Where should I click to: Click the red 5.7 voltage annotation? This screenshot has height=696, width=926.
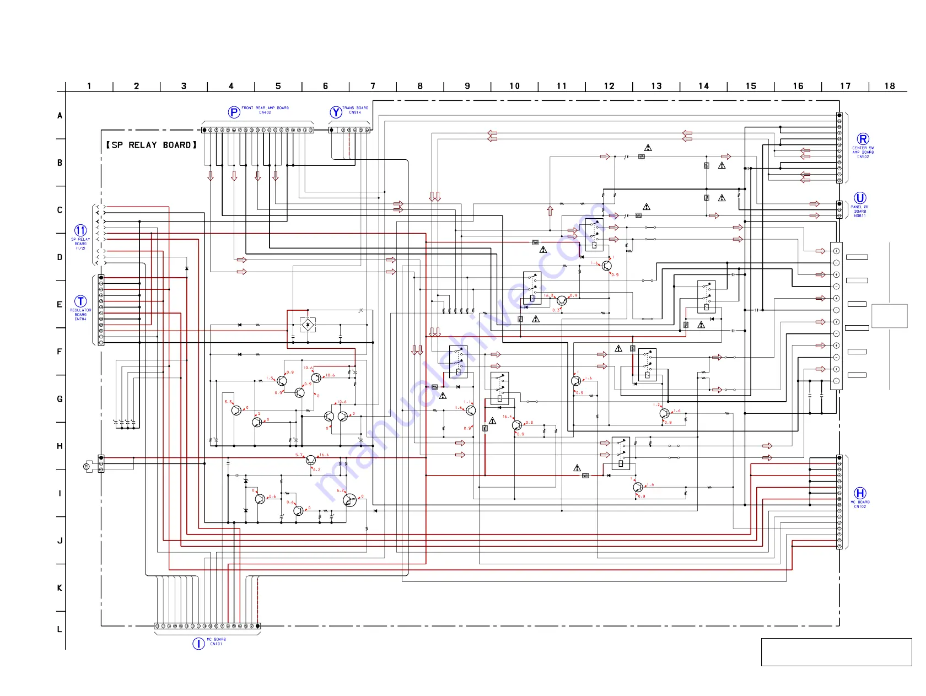(x=299, y=455)
